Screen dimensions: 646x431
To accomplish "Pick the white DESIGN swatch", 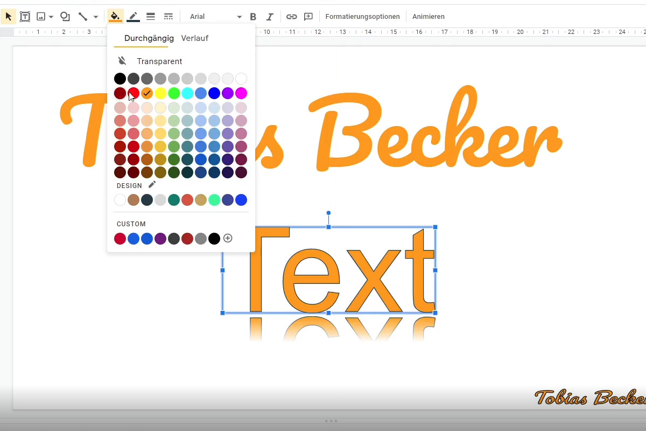I will point(120,200).
